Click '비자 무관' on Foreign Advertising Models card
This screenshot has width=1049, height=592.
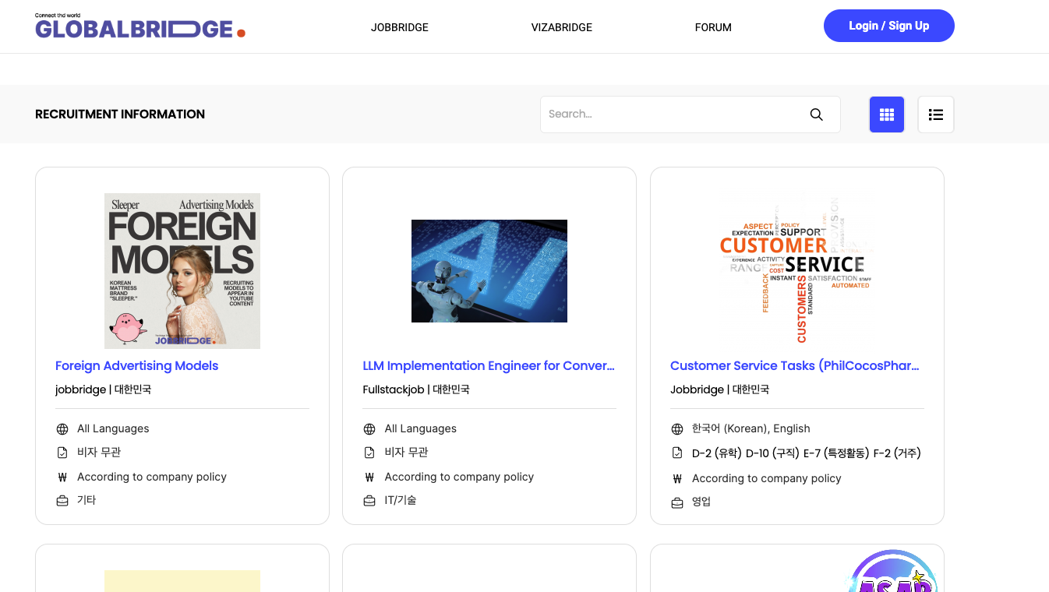[x=99, y=453]
